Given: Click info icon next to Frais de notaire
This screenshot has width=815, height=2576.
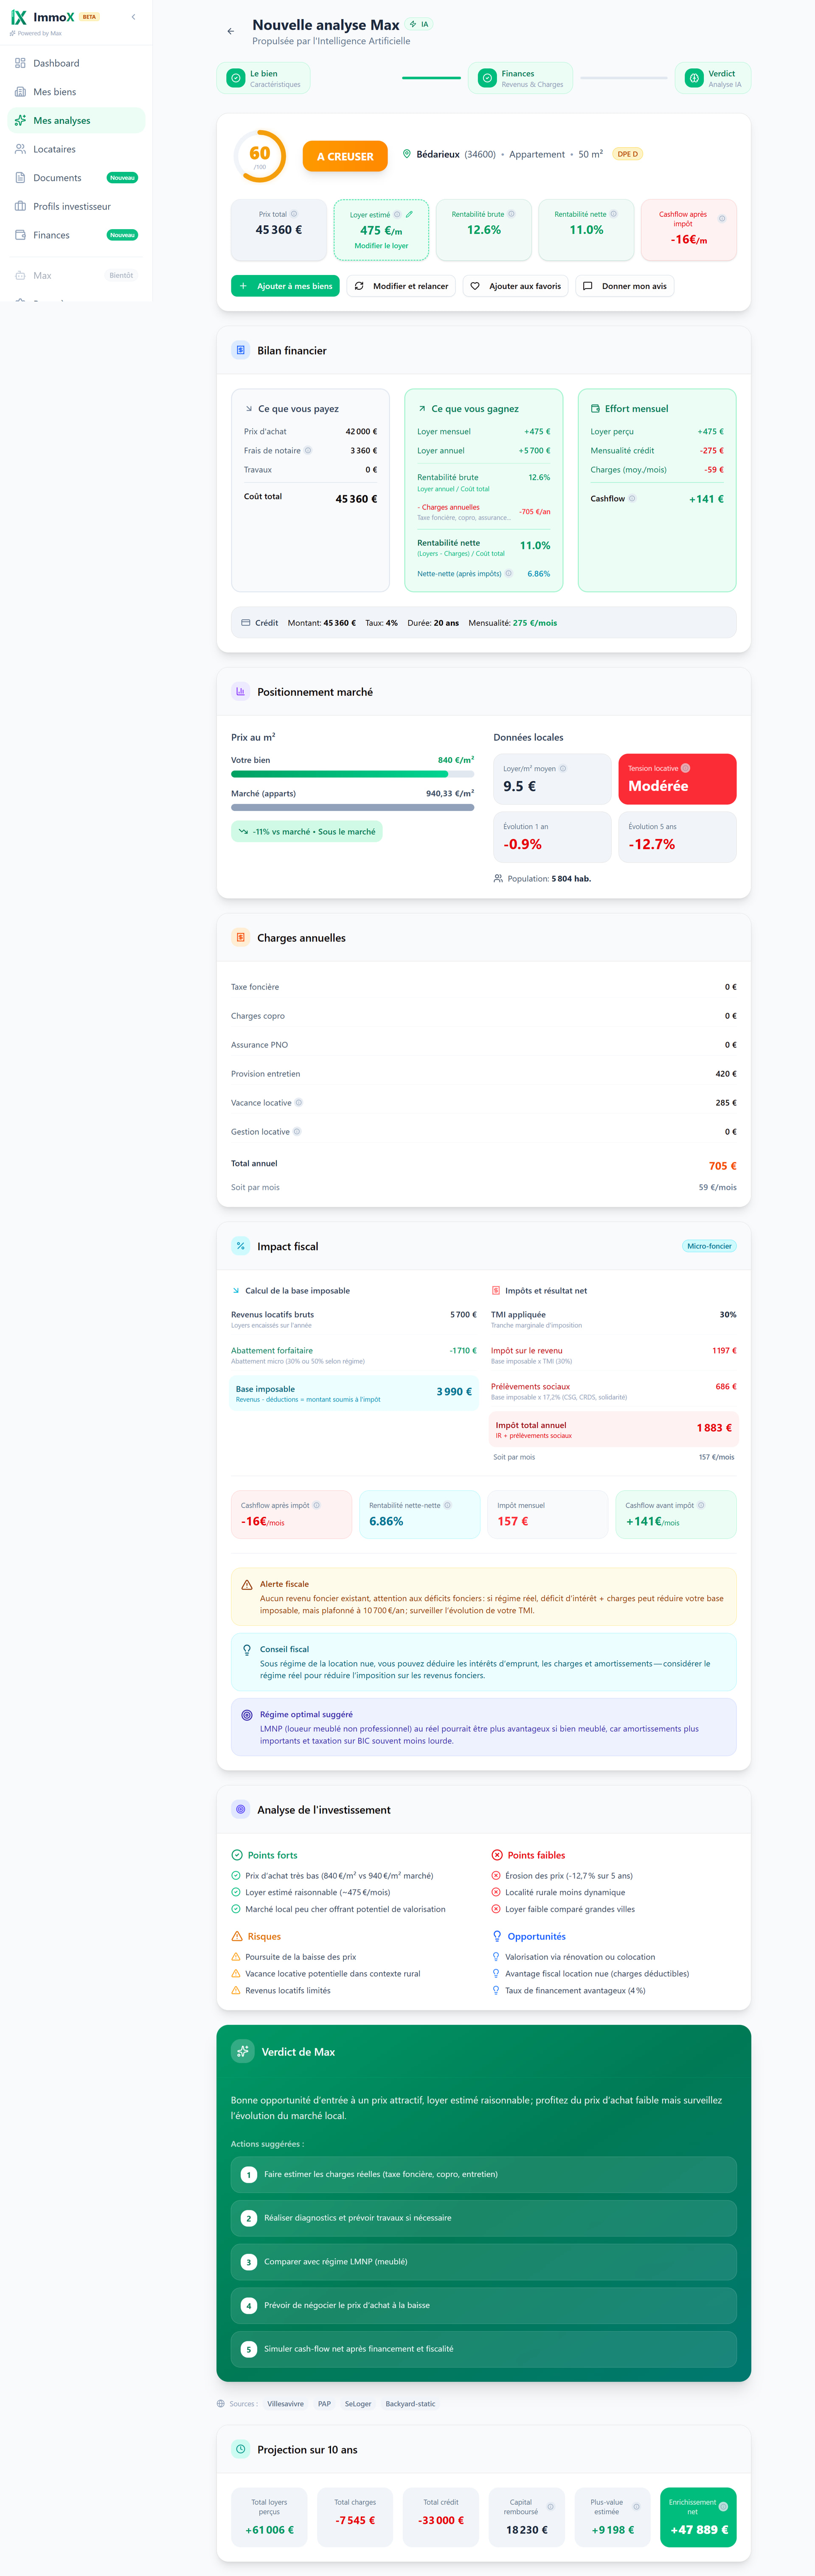Looking at the screenshot, I should pyautogui.click(x=308, y=450).
